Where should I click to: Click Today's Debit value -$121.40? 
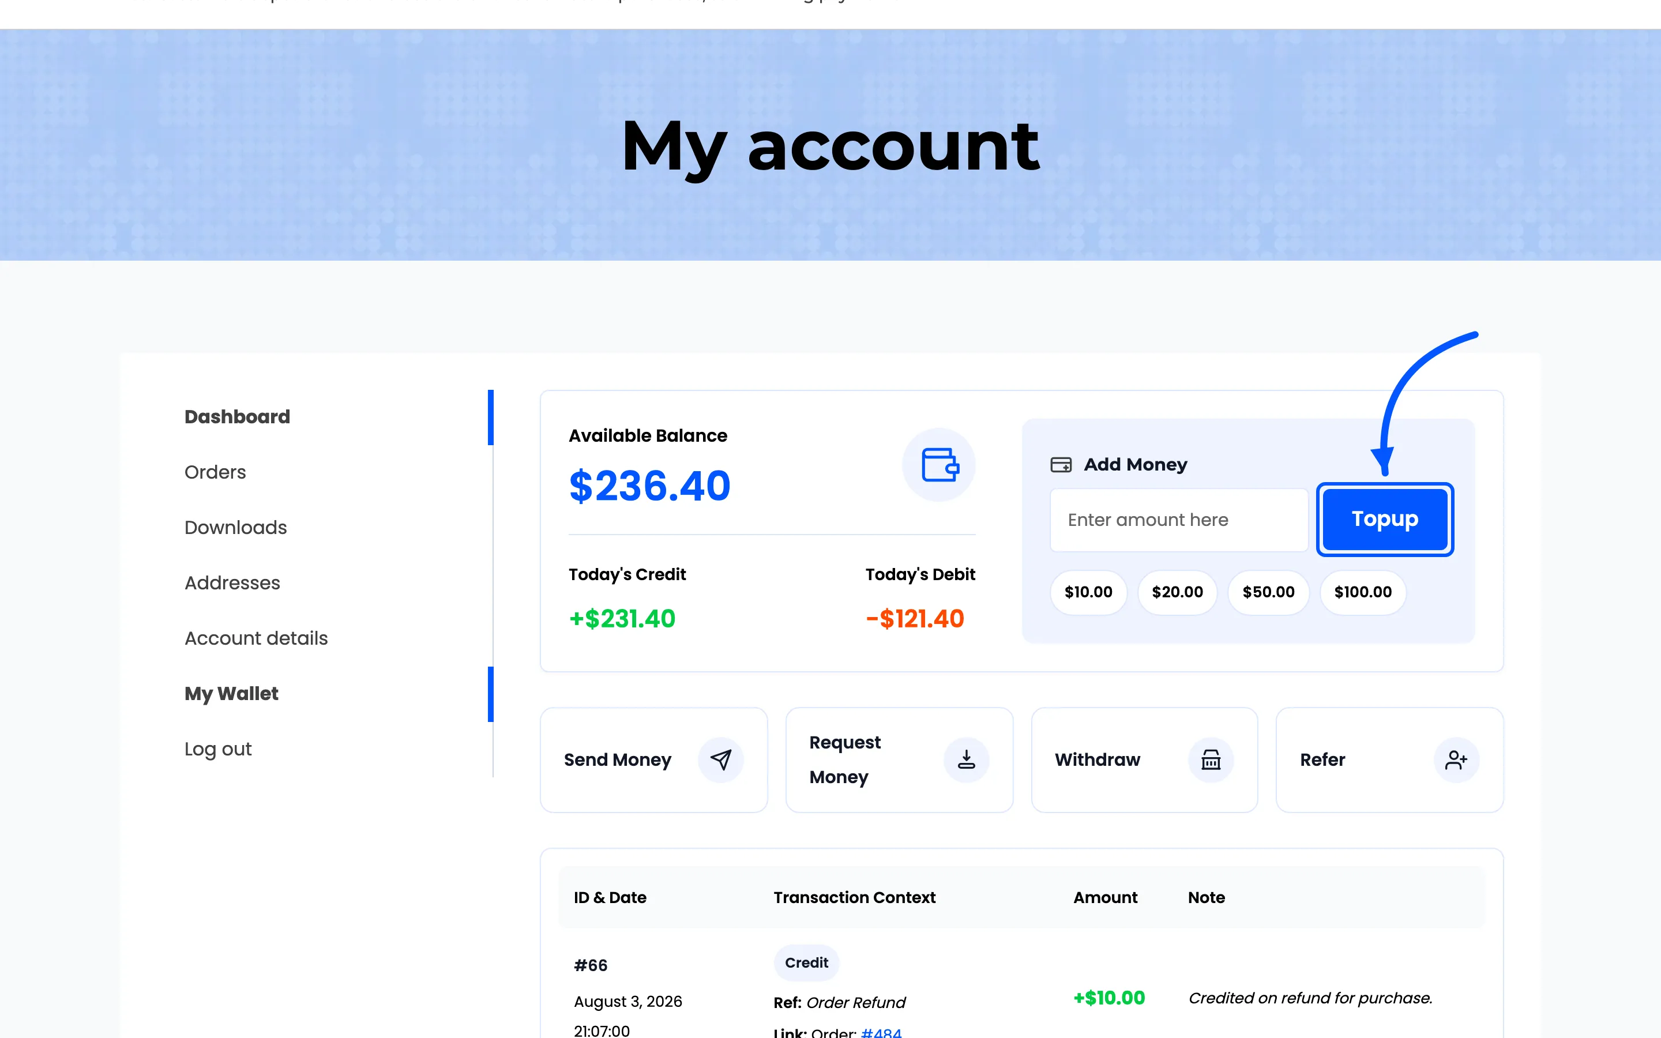point(915,619)
